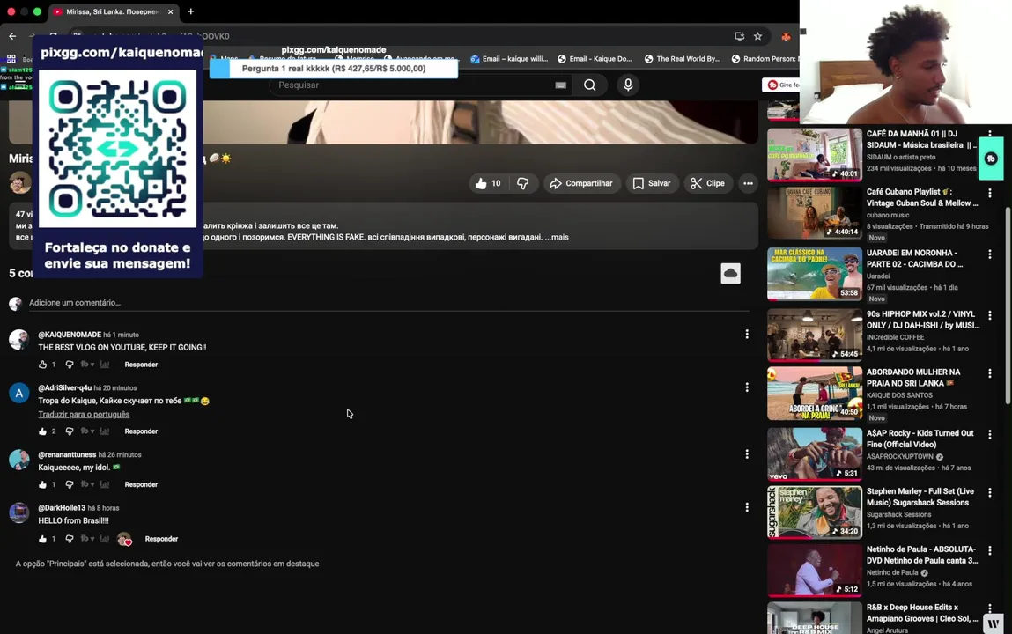Bookmark page with star icon
1012x634 pixels.
click(x=757, y=36)
